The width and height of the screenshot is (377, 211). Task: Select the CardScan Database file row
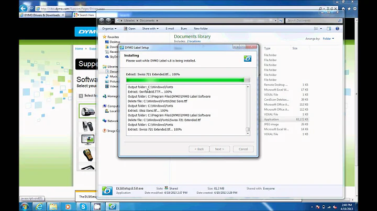coord(285,100)
